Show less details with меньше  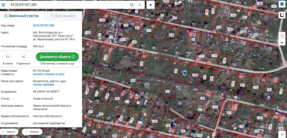[x=32, y=131]
